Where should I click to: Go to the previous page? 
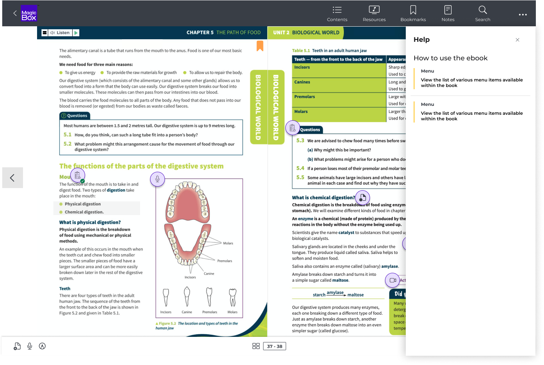coord(13,178)
